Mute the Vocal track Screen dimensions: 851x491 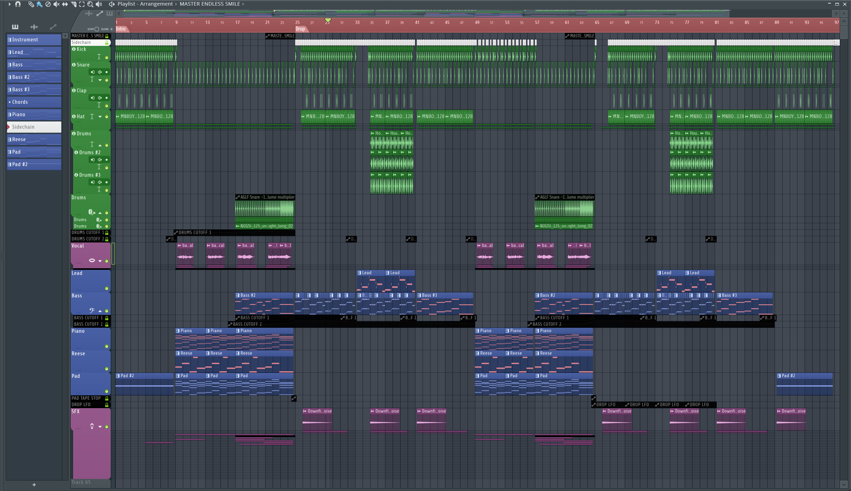tap(107, 261)
